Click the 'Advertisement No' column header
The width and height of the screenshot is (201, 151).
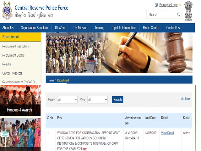(133, 120)
